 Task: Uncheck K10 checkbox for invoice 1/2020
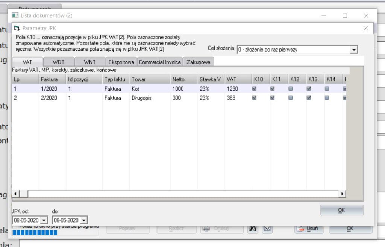[255, 89]
